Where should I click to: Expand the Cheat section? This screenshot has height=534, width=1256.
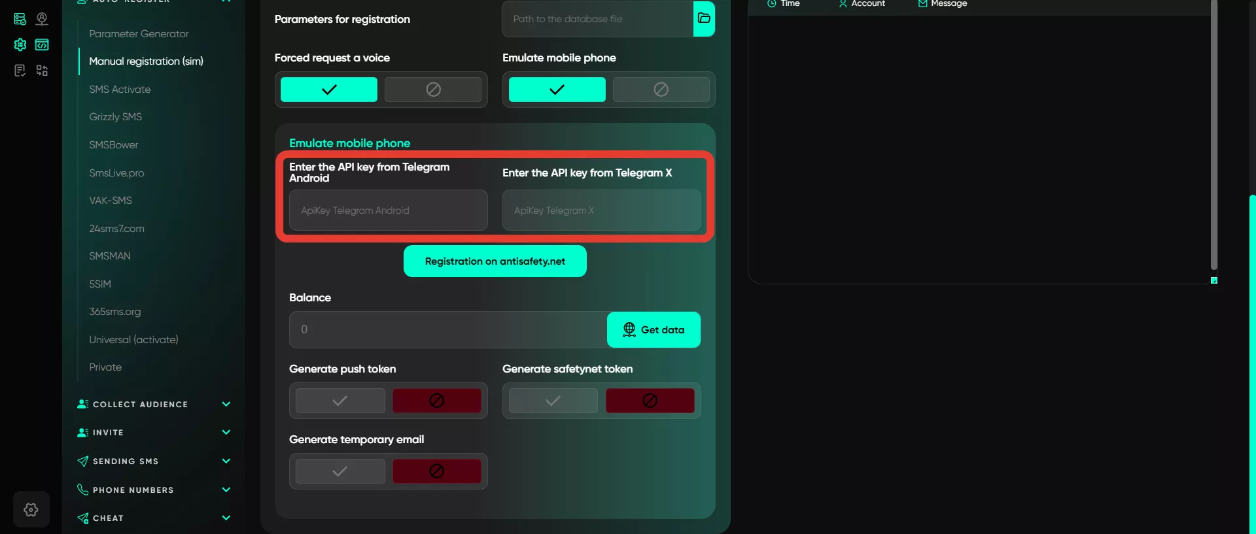tap(226, 518)
